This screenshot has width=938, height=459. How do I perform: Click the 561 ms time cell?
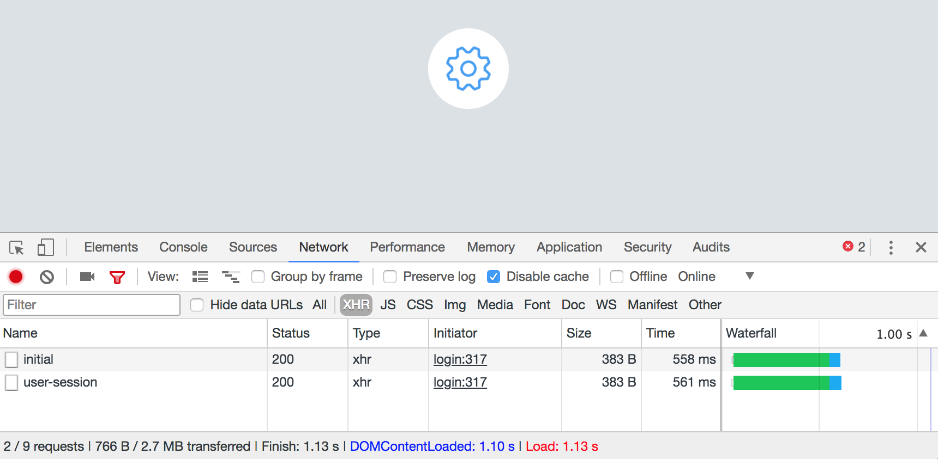tap(694, 382)
